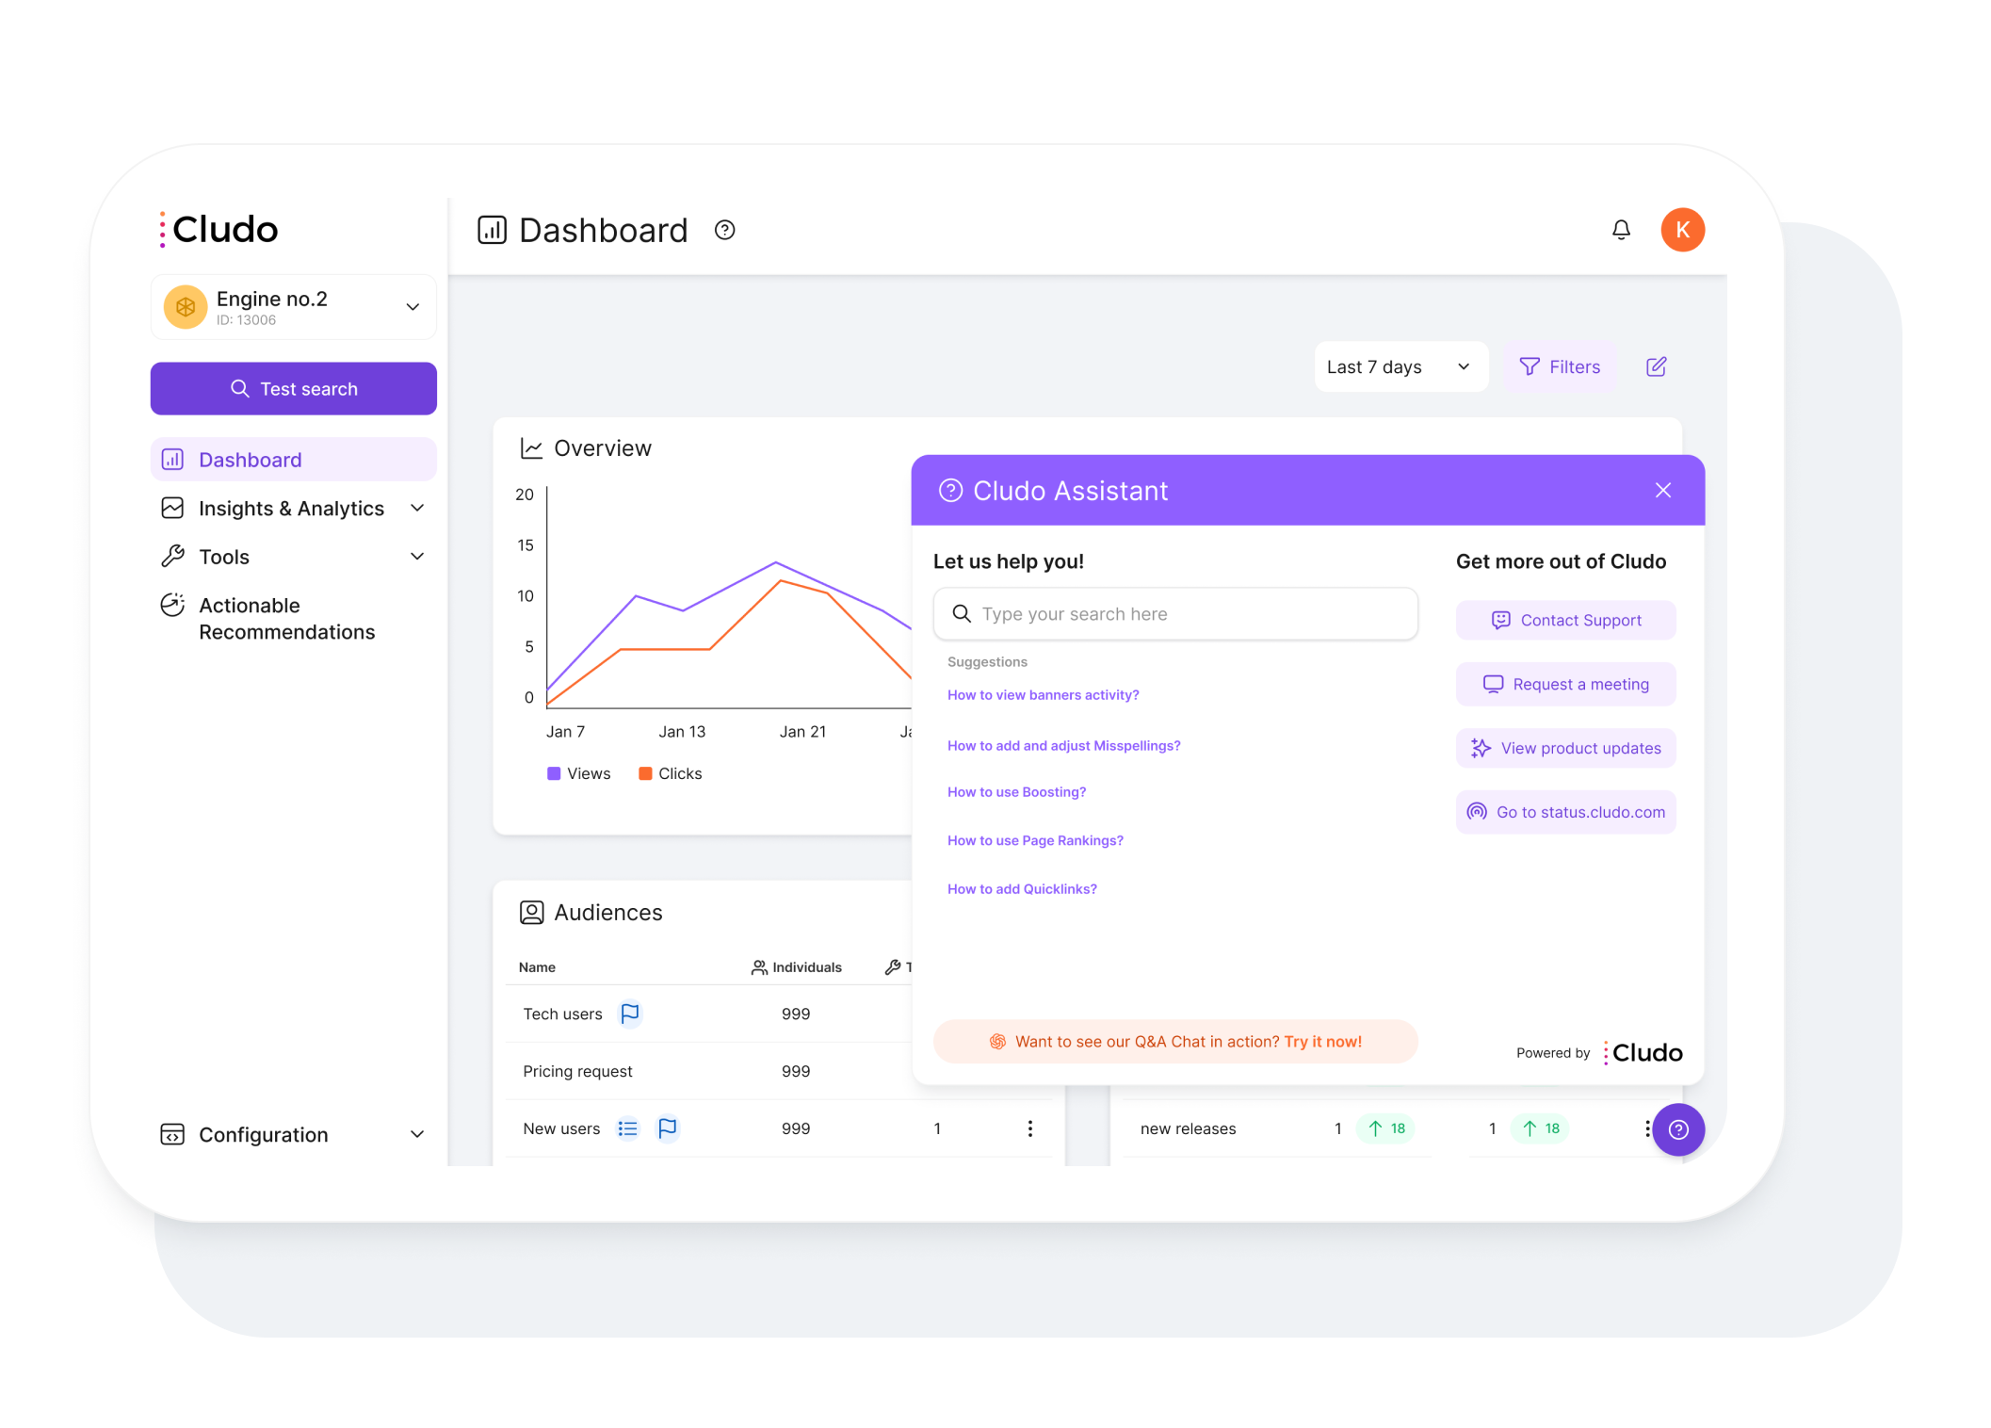Select the Pricing request row name
Image resolution: width=1991 pixels, height=1428 pixels.
coord(577,1072)
